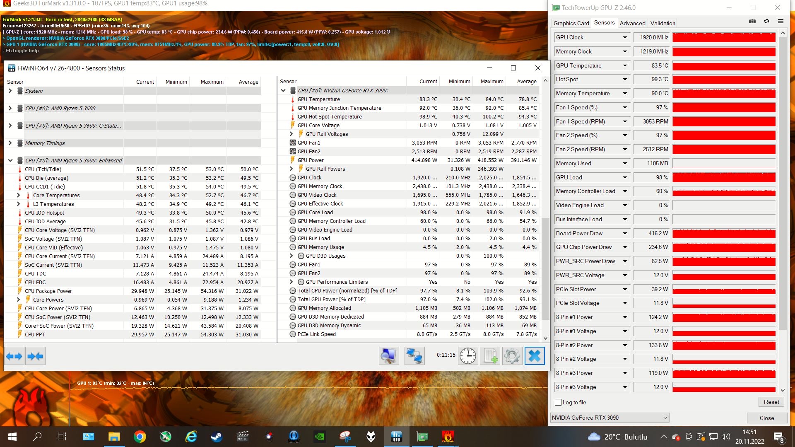The image size is (795, 447).
Task: Switch to the Advanced tab
Action: pyautogui.click(x=632, y=23)
